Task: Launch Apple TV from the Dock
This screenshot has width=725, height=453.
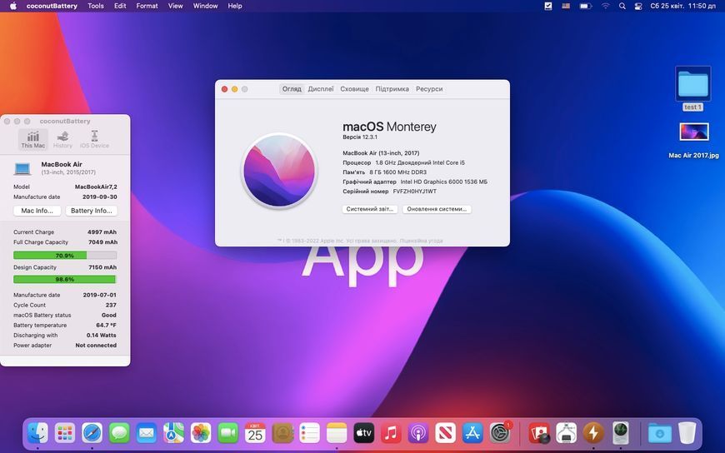Action: [364, 433]
